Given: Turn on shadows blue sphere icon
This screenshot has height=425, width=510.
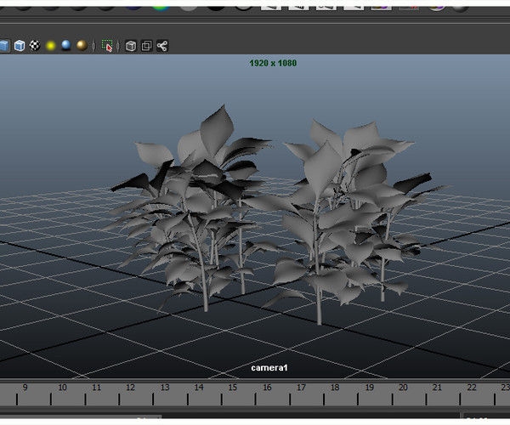Looking at the screenshot, I should click(65, 45).
